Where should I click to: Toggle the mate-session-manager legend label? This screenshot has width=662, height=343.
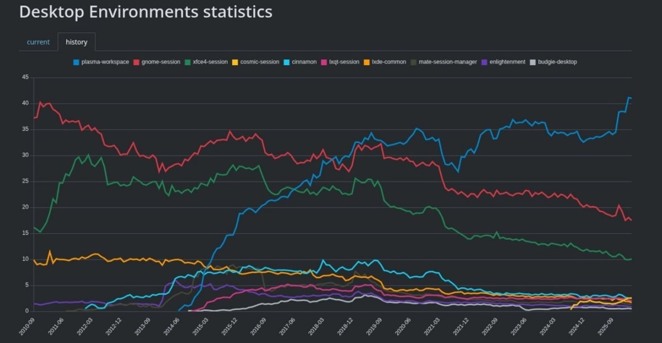tap(447, 62)
